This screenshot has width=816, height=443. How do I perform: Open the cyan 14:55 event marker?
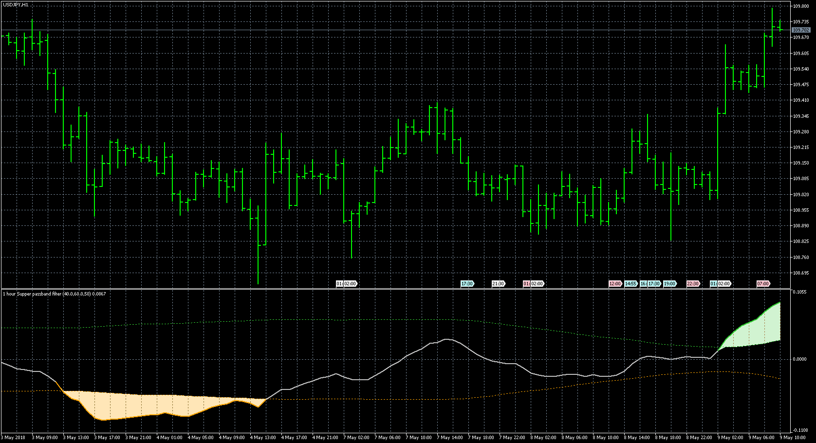[x=631, y=283]
